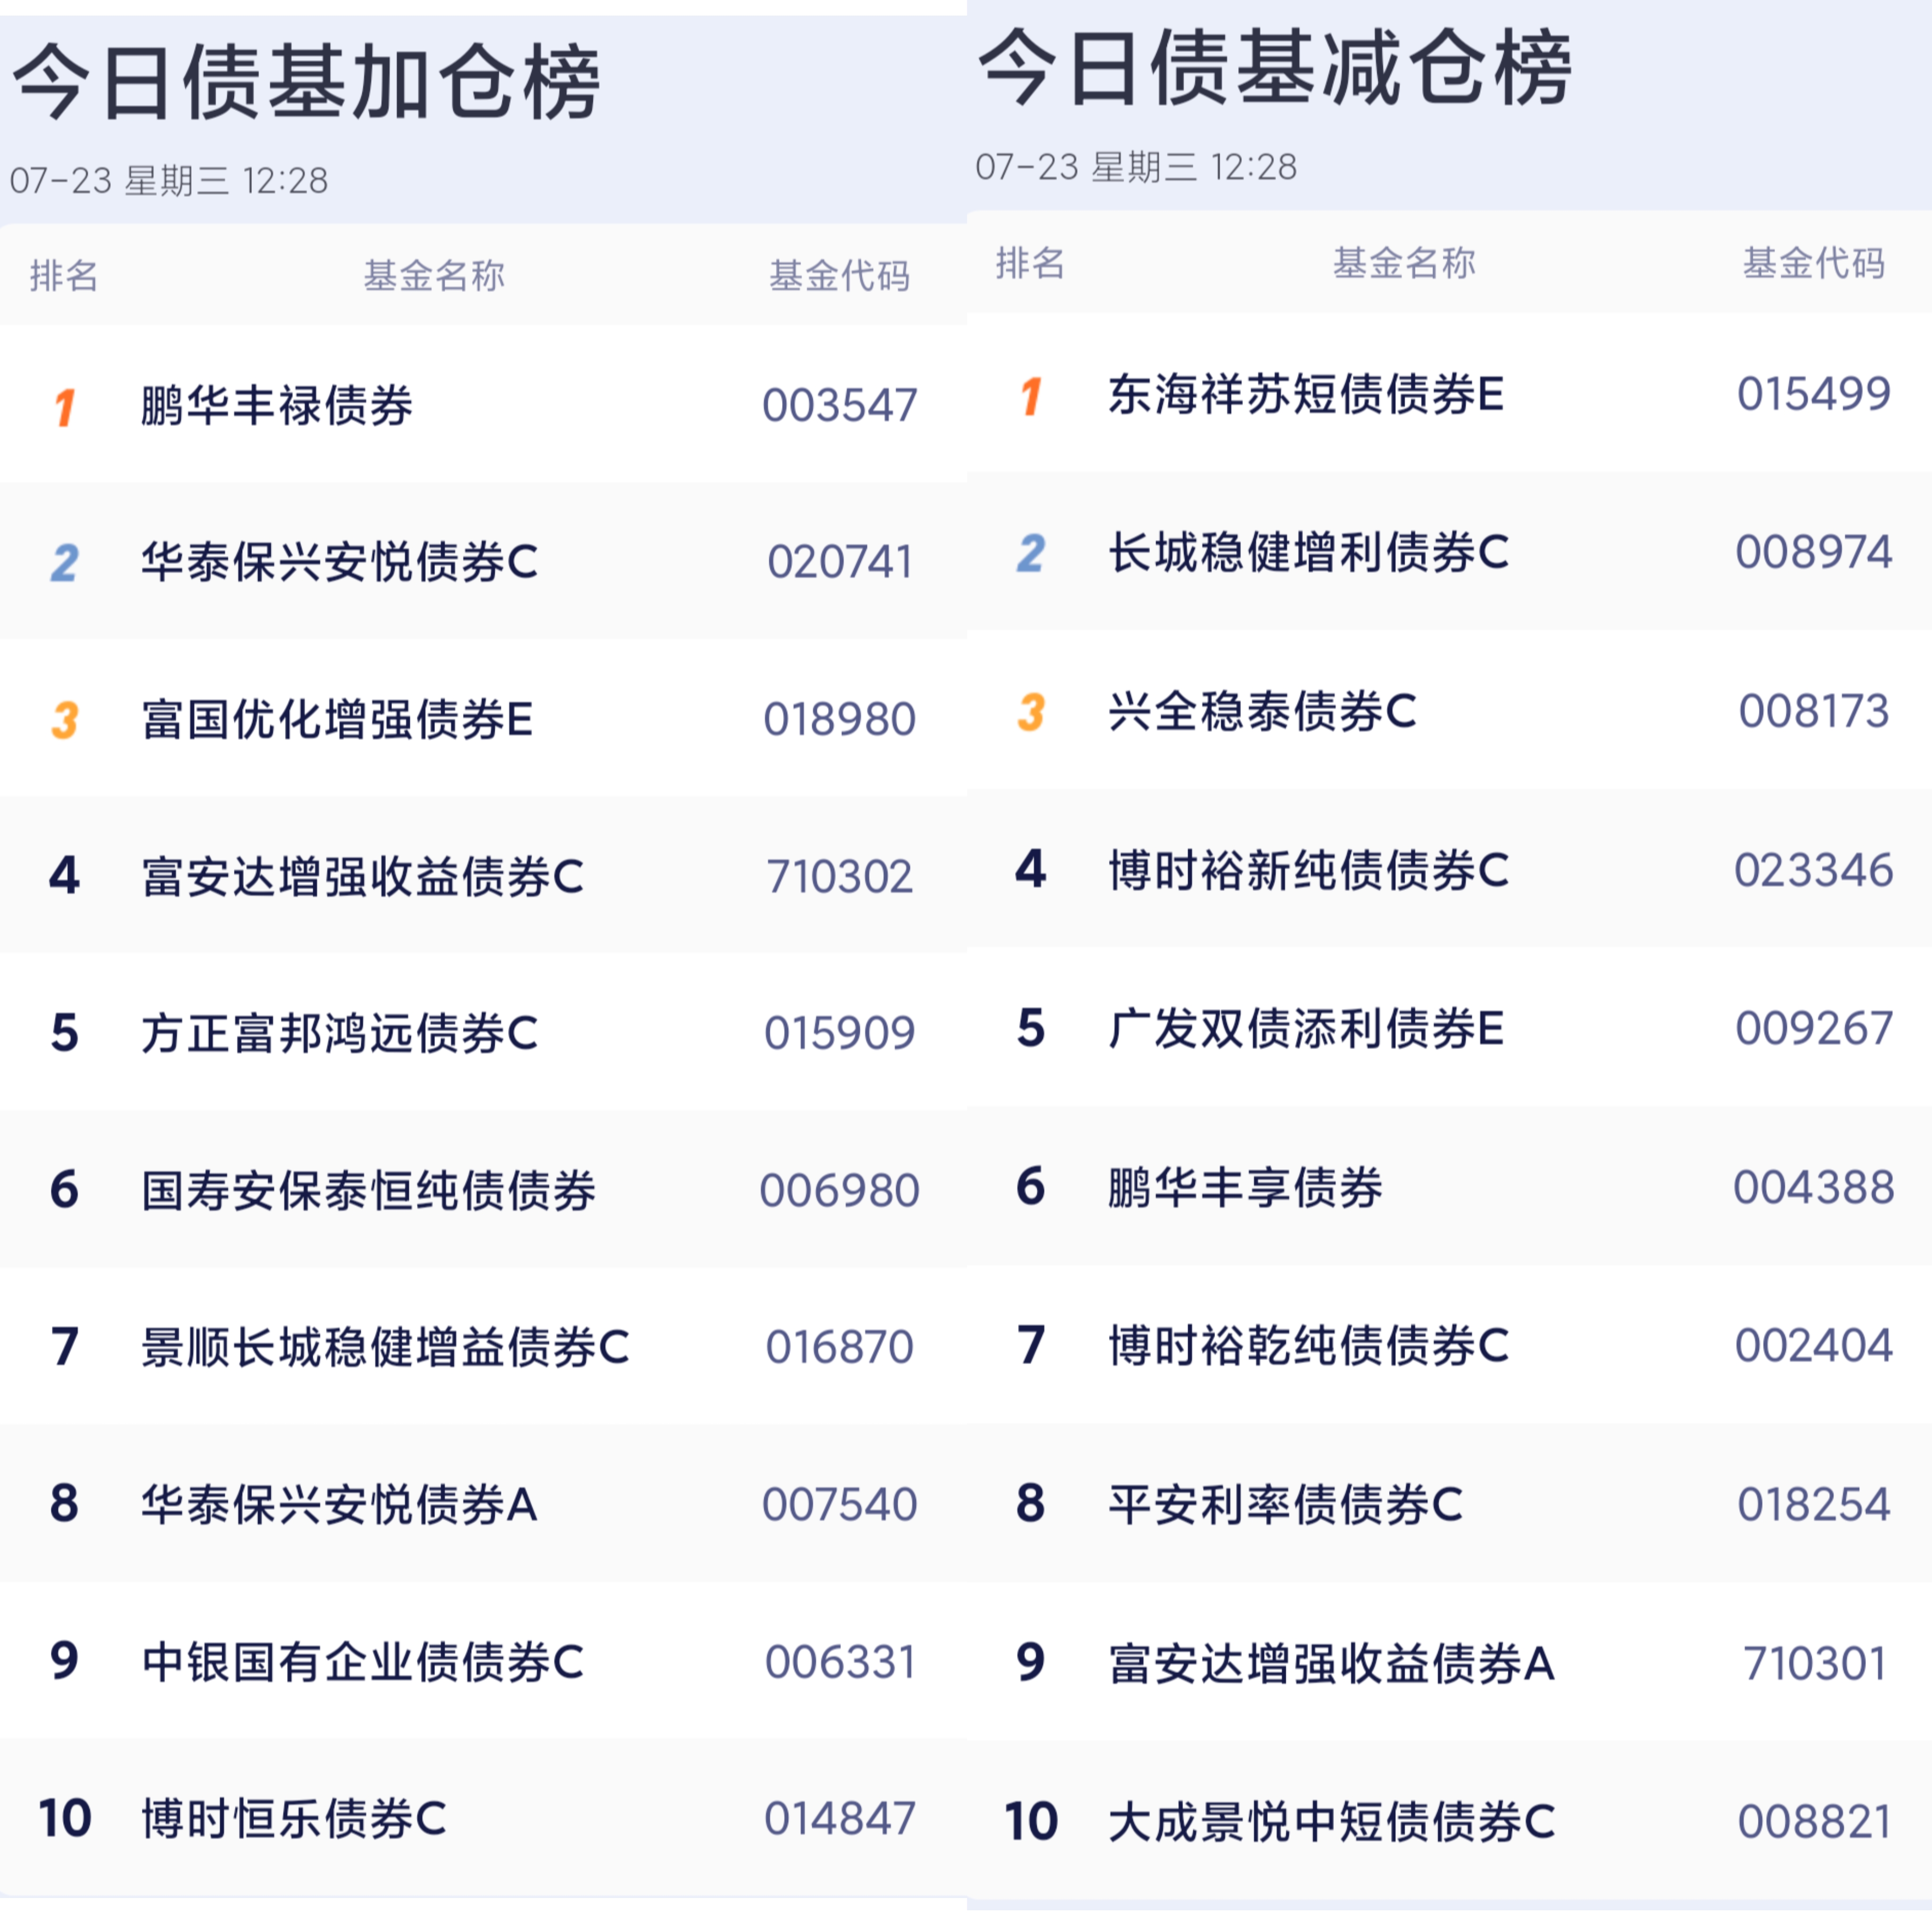Select 中银国有企业债债券C row
The height and width of the screenshot is (1932, 1932).
click(483, 1661)
